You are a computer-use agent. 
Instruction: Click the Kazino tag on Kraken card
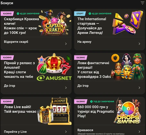(x=7, y=14)
